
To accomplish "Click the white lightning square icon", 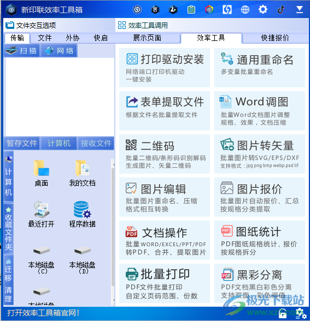I will (x=227, y=9).
